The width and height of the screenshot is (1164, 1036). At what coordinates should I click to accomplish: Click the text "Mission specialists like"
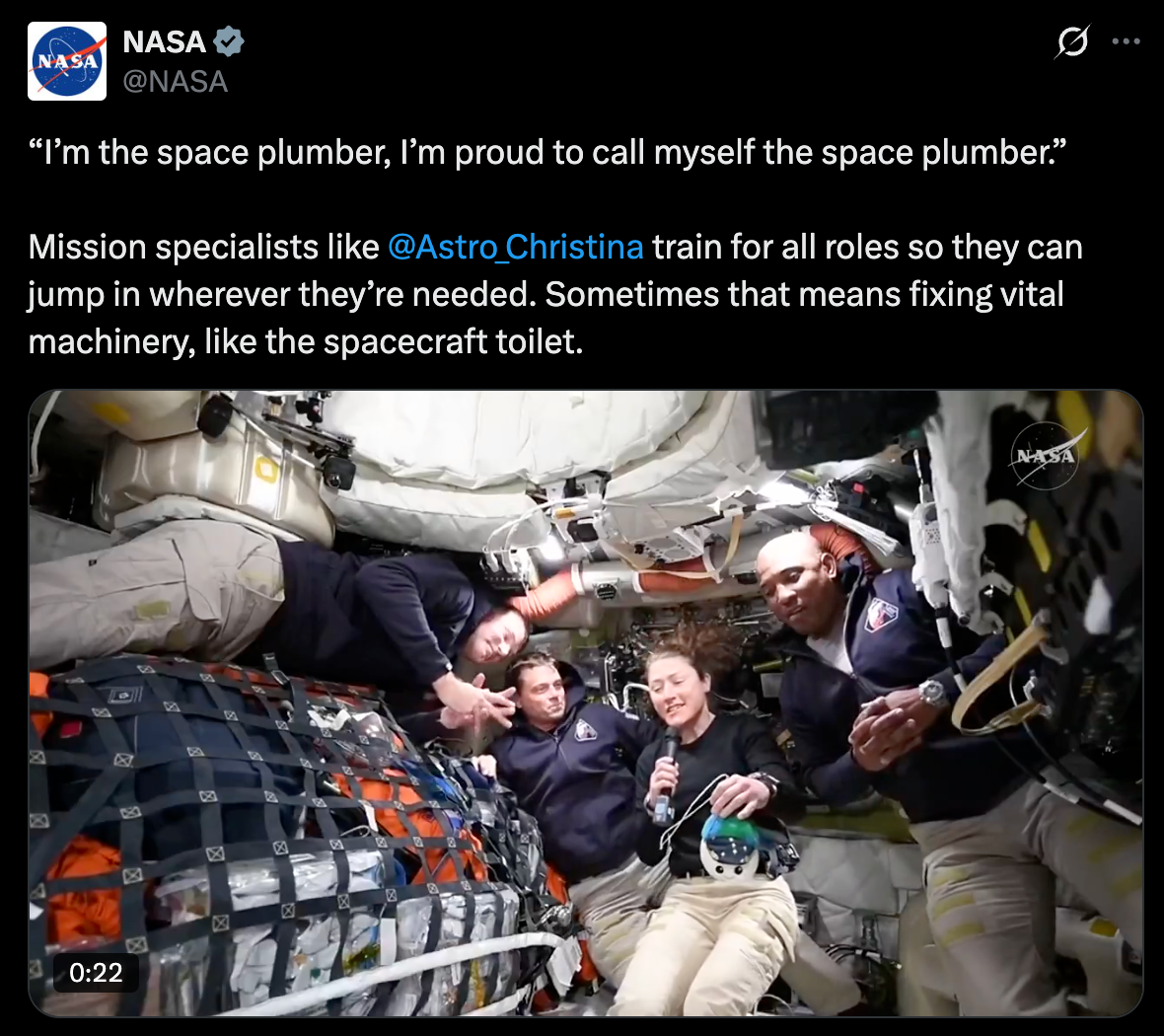(203, 247)
